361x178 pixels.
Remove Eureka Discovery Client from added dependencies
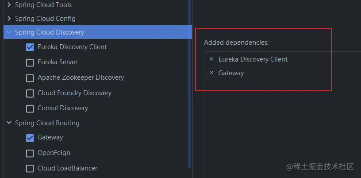[211, 59]
